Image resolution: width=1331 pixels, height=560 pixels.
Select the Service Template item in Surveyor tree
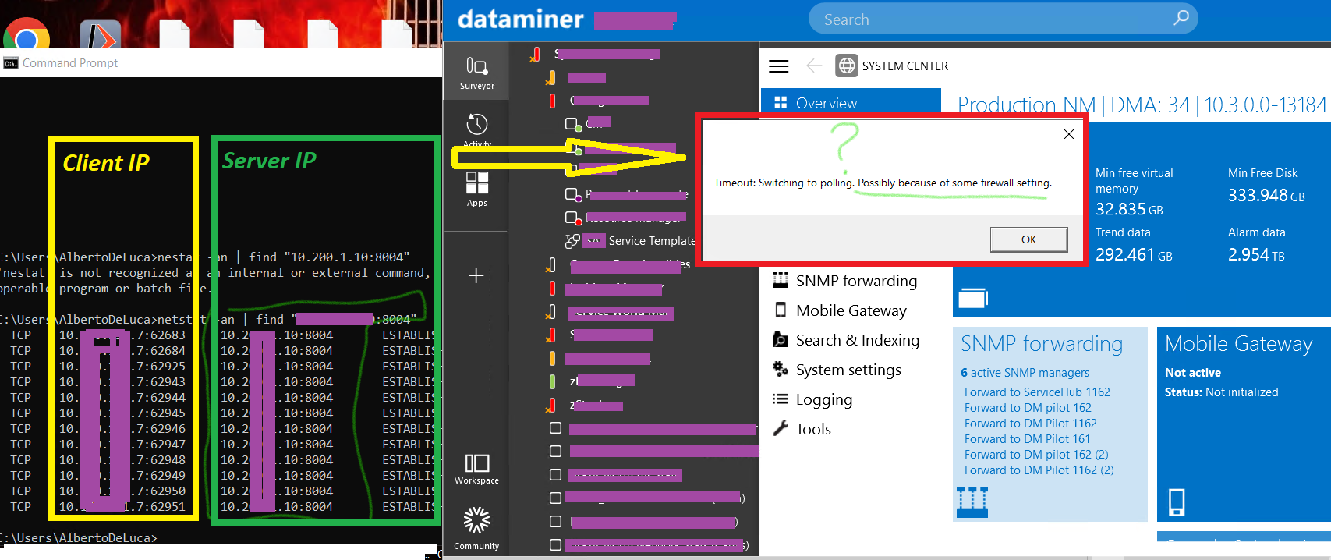coord(650,240)
